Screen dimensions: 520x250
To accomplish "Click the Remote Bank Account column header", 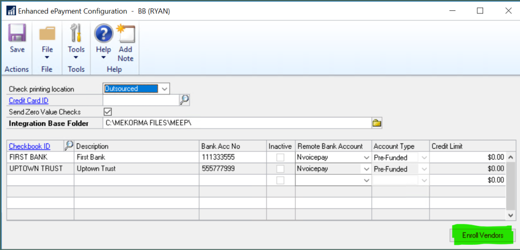I will [333, 146].
